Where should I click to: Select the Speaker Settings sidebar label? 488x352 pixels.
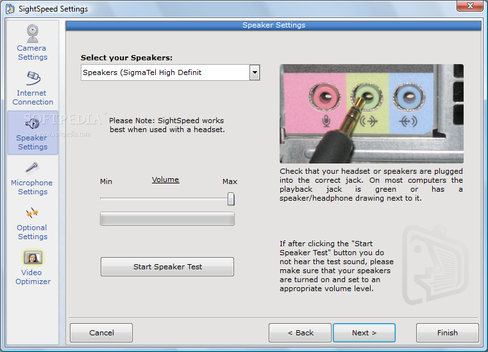pos(32,142)
